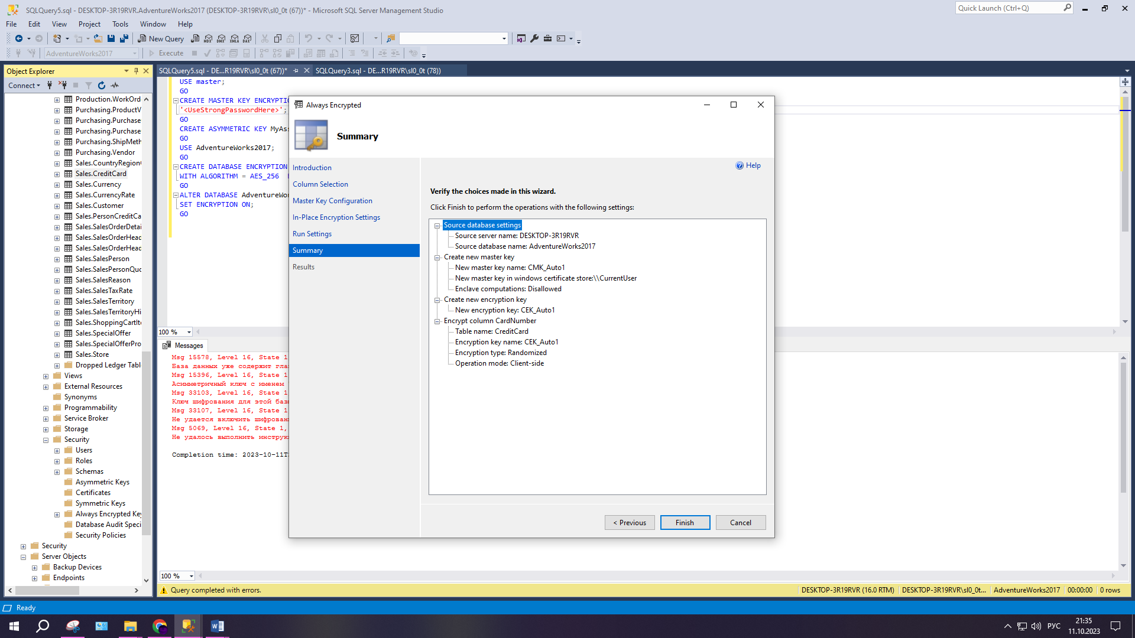Image resolution: width=1135 pixels, height=638 pixels.
Task: Click the Copy icon in toolbar
Action: point(278,38)
